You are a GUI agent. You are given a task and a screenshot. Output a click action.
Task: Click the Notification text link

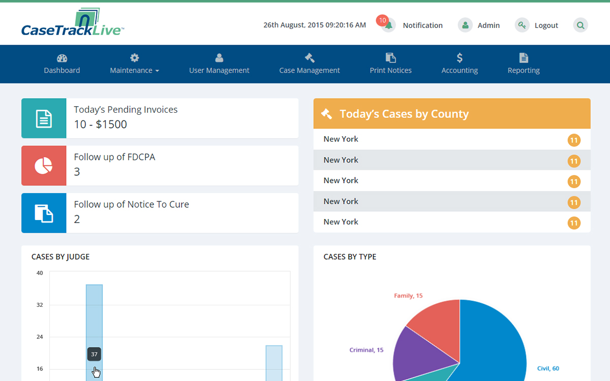point(422,25)
